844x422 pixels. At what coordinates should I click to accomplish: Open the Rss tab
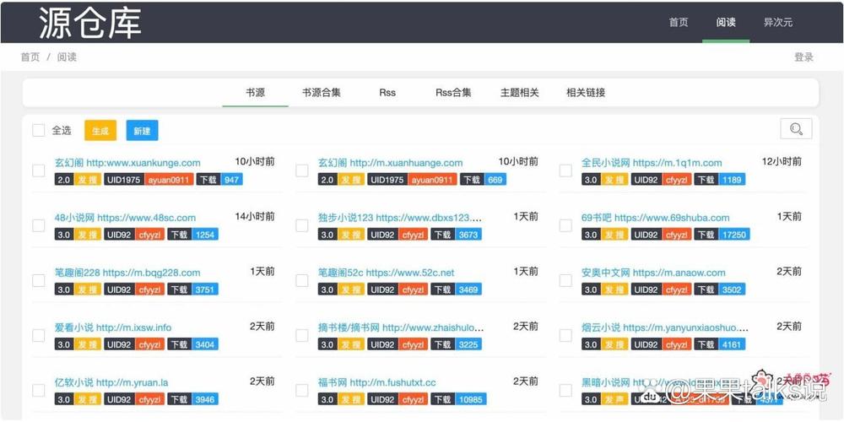pyautogui.click(x=387, y=93)
